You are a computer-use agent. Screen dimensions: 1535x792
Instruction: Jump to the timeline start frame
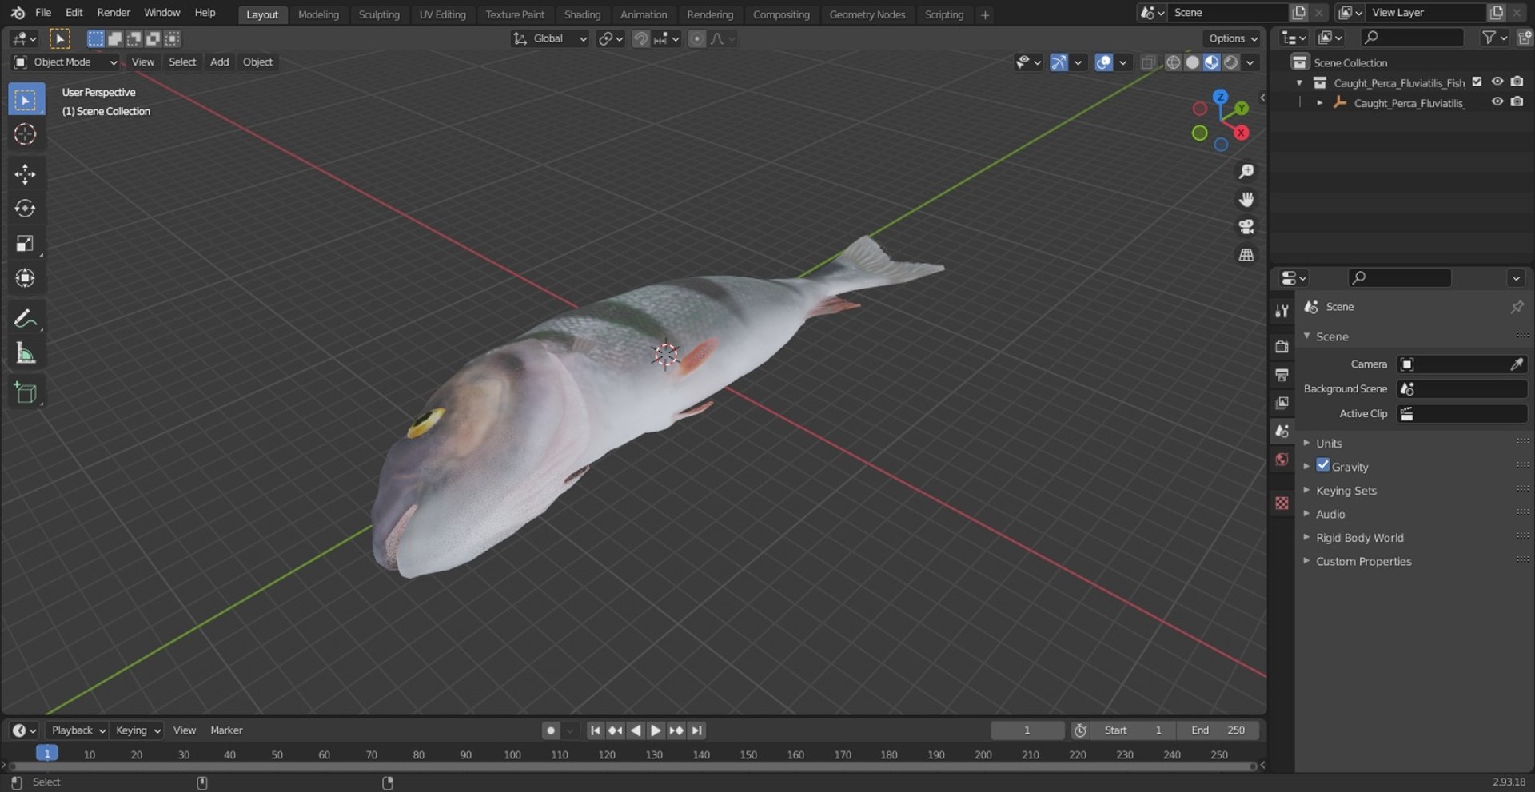(594, 730)
